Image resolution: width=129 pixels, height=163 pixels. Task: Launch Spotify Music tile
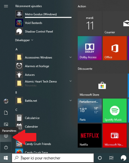click(115, 110)
